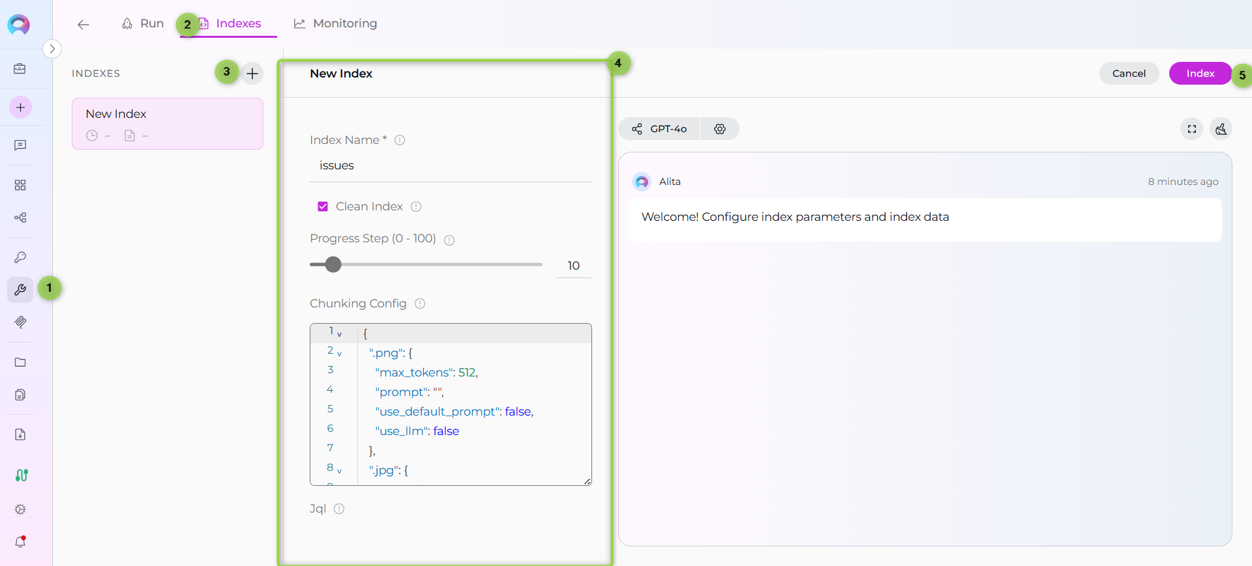This screenshot has height=566, width=1252.
Task: Click the Cancel button
Action: pyautogui.click(x=1128, y=74)
